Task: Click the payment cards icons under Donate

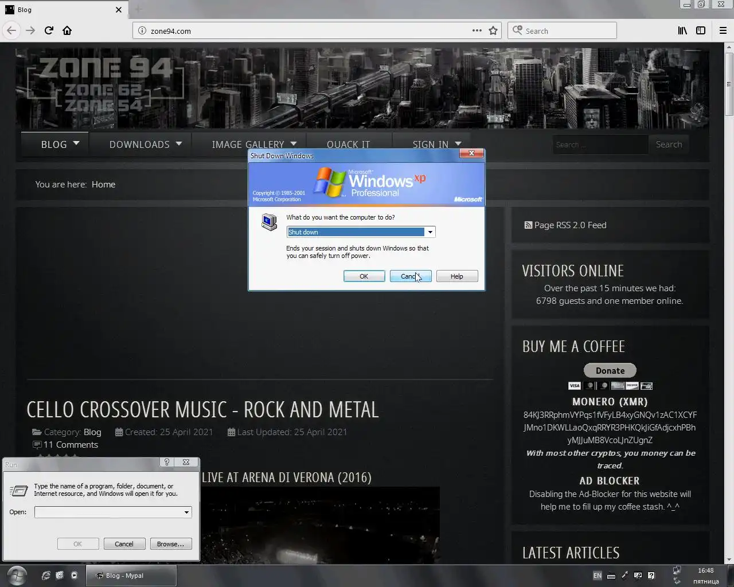Action: tap(610, 386)
